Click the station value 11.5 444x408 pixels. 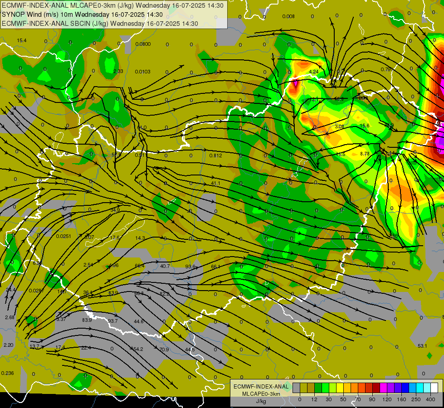(341, 154)
